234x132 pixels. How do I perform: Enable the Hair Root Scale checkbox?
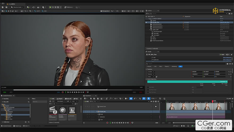pos(148,90)
